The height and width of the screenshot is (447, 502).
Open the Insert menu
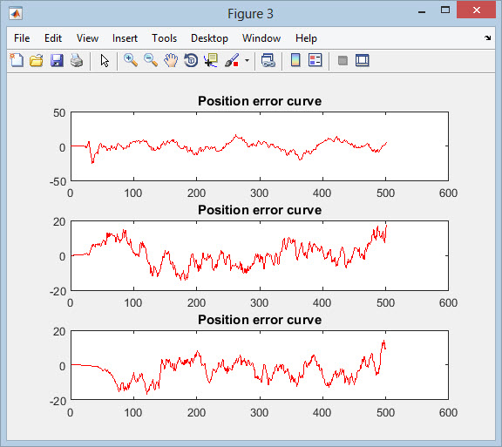coord(125,38)
